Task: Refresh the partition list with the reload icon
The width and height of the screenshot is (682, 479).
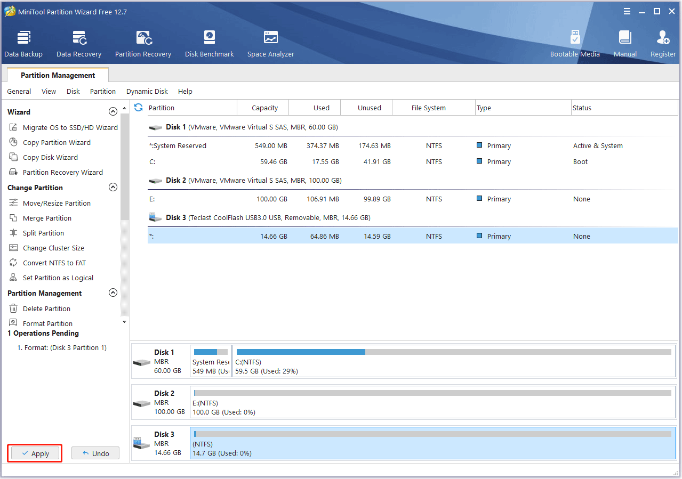Action: tap(139, 108)
